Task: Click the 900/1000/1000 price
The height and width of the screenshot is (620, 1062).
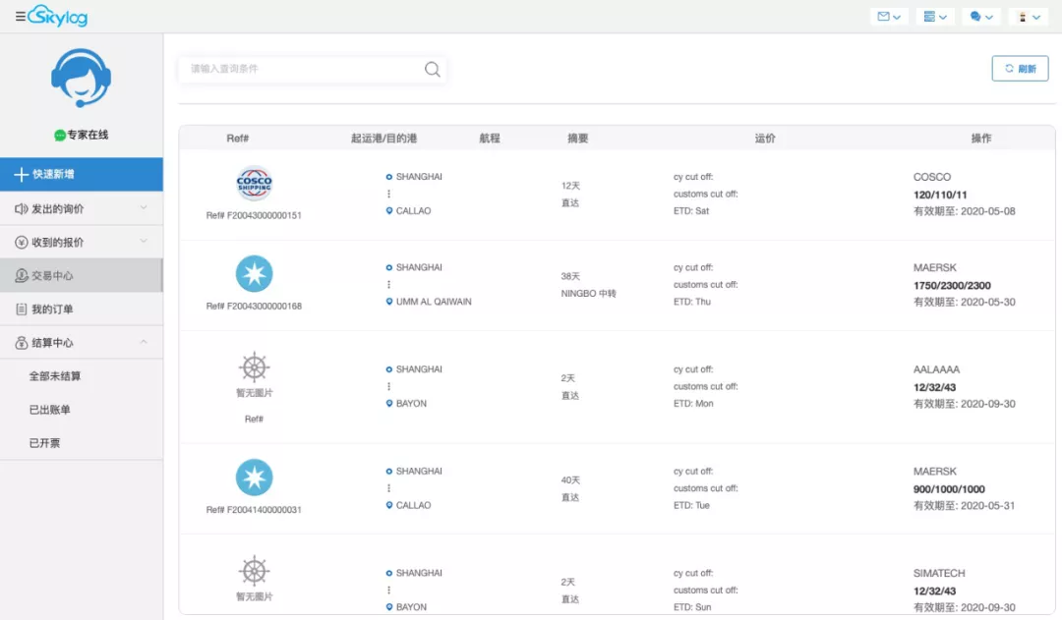Action: click(x=949, y=489)
